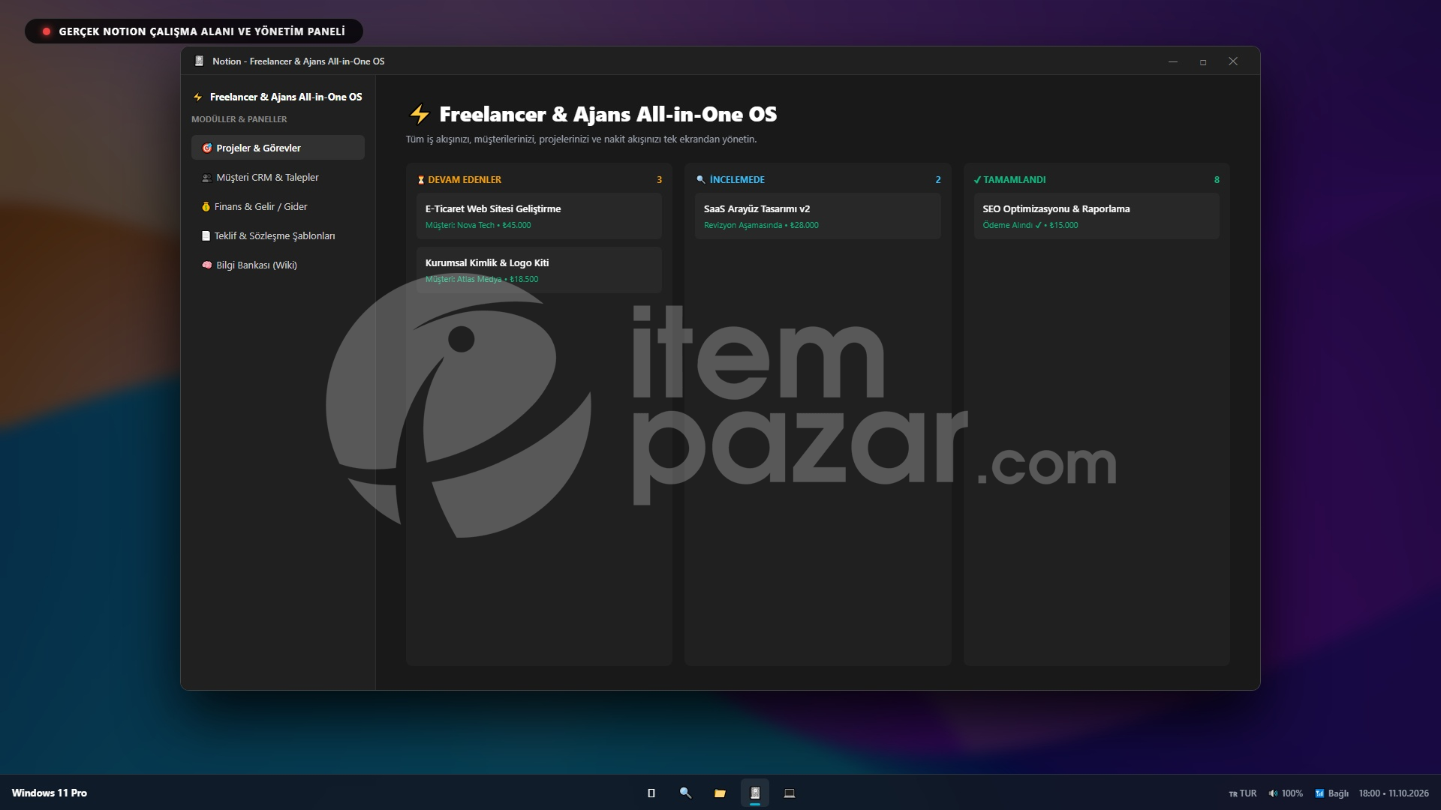The image size is (1441, 810).
Task: Click the TAMAMLANDI column header
Action: [1015, 180]
